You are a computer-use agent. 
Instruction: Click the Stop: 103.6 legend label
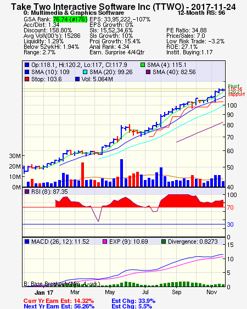click(47, 79)
